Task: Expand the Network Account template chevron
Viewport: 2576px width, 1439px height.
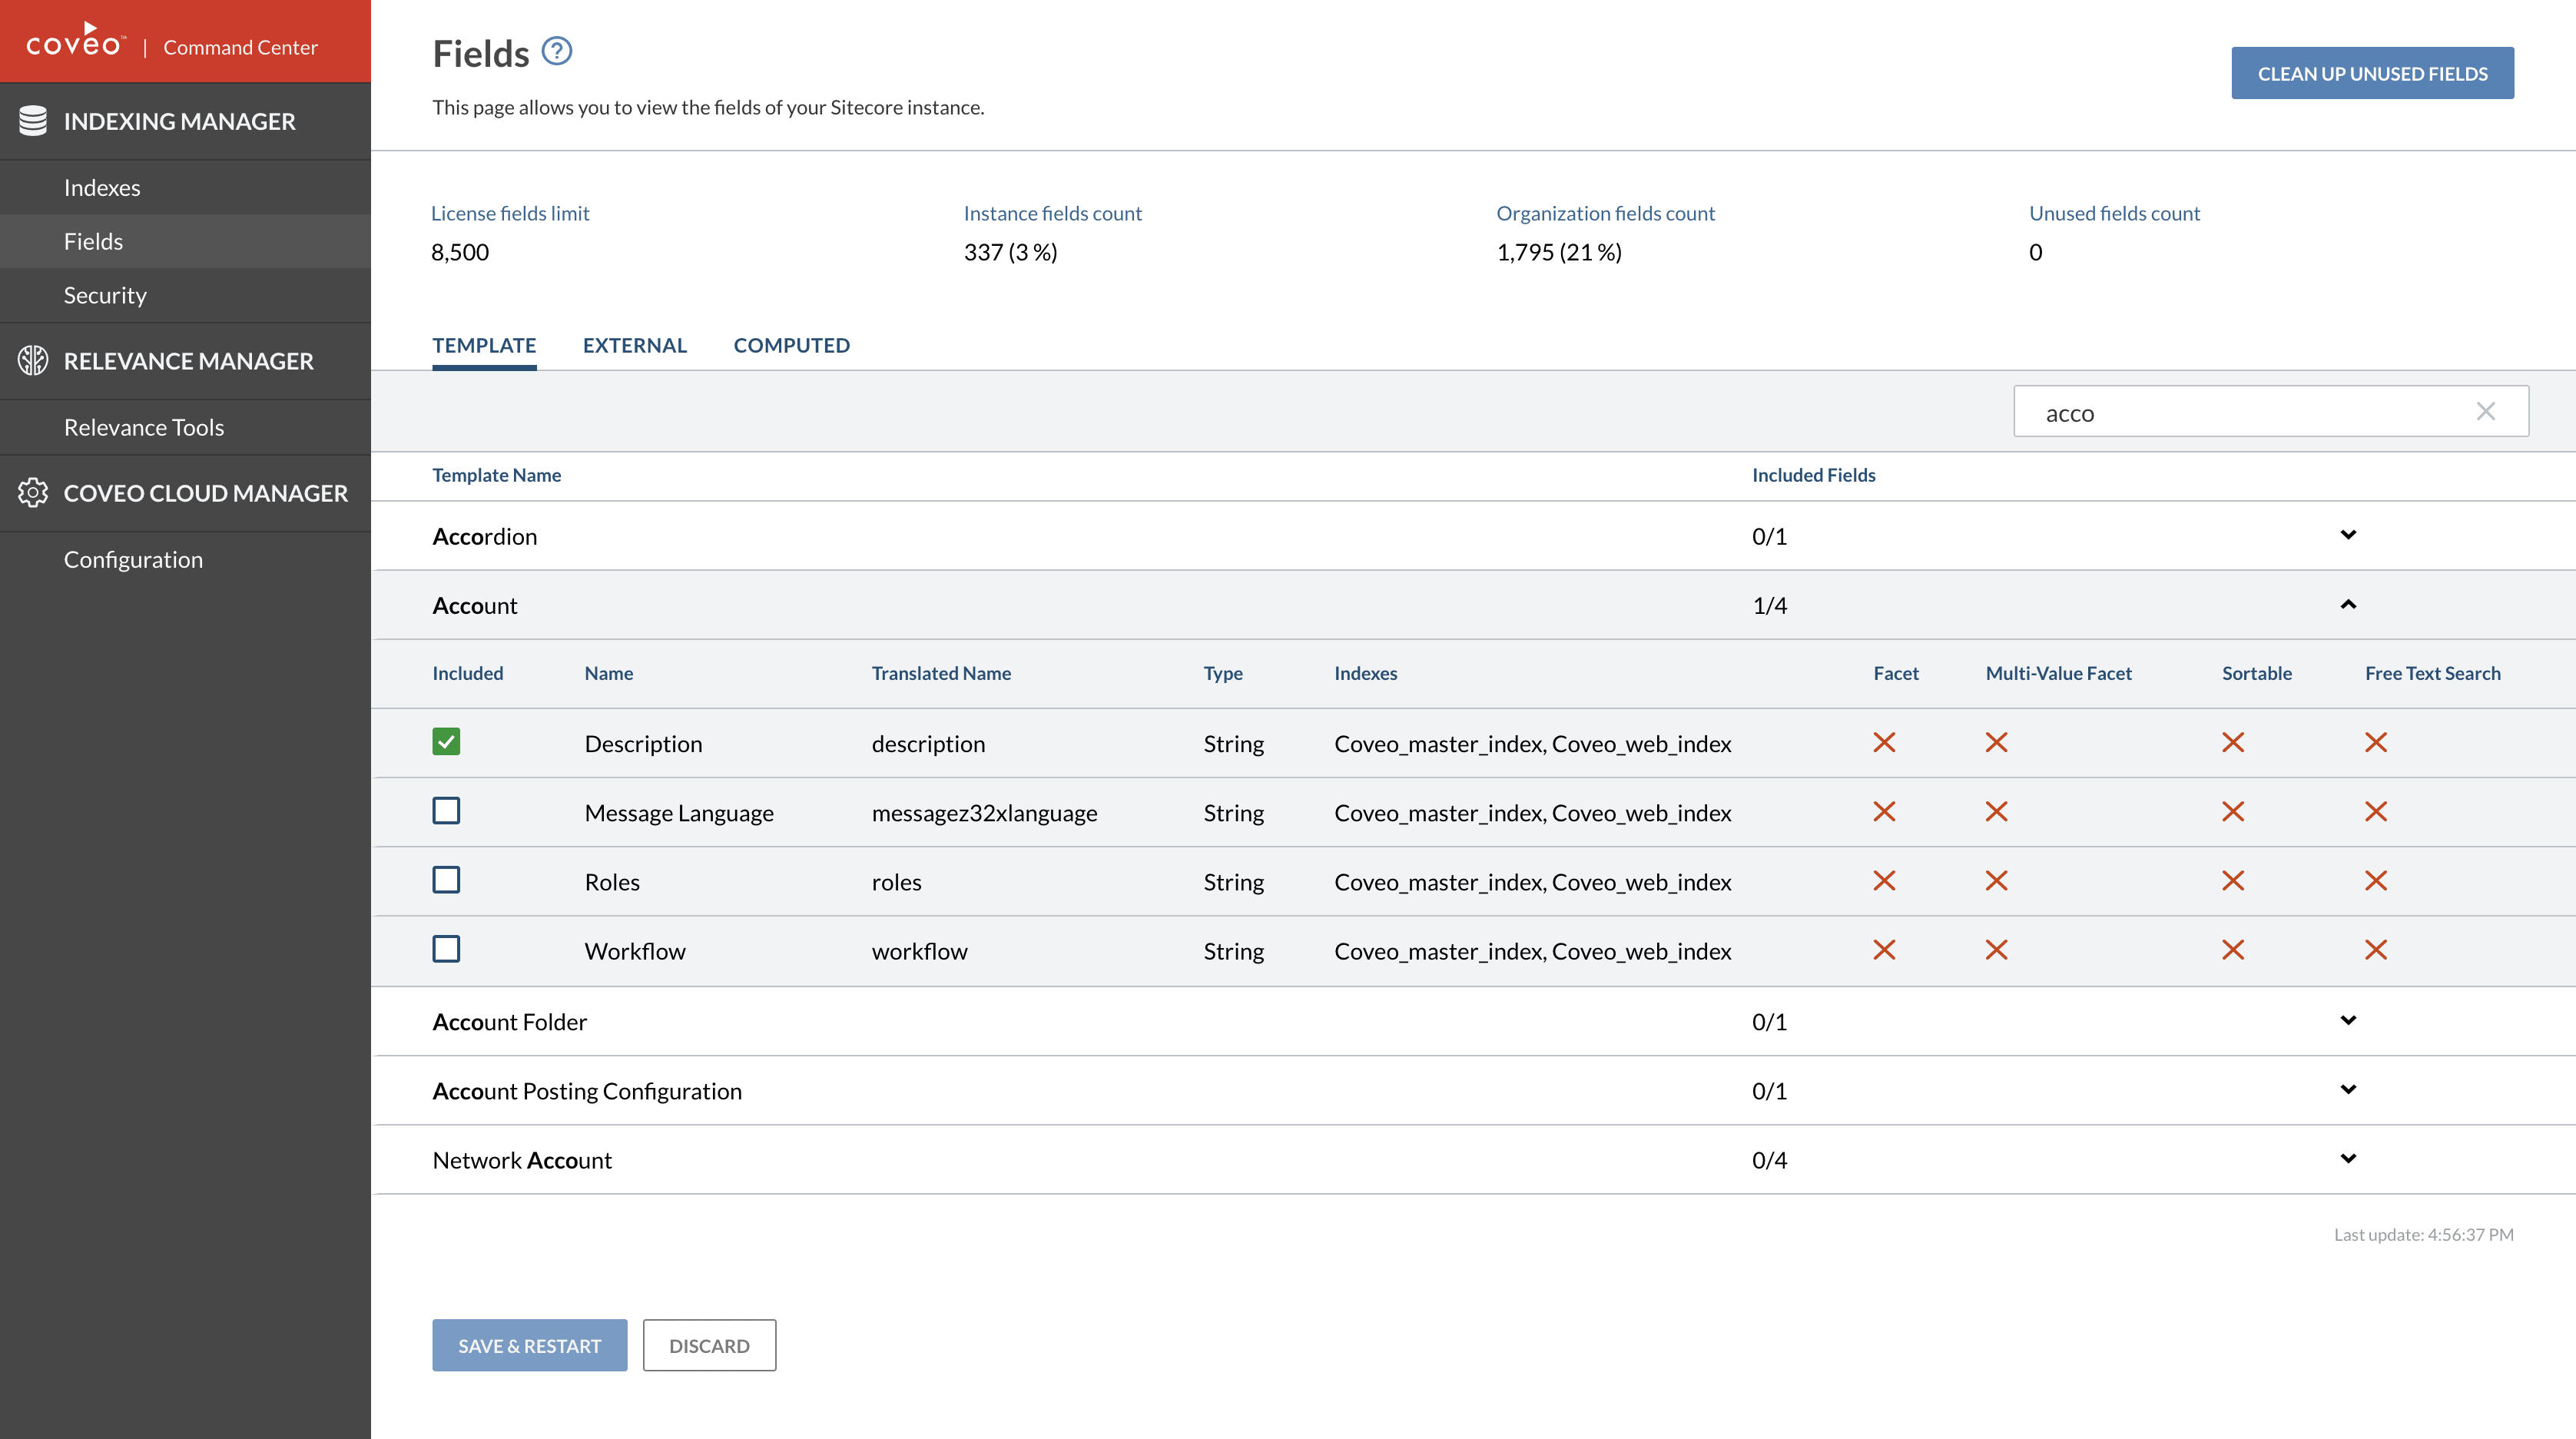Action: [2348, 1159]
